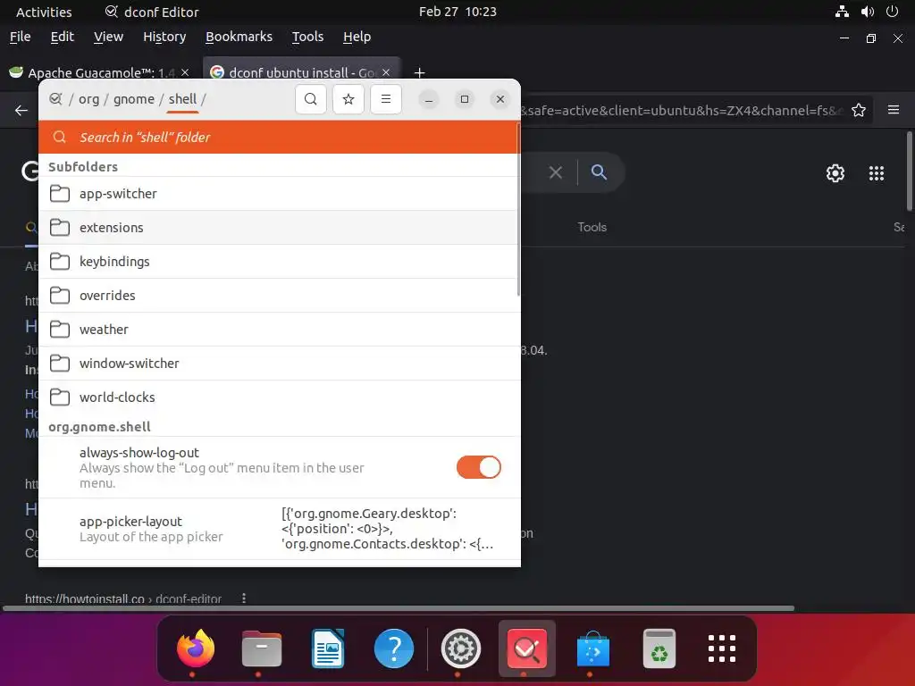Click the browser vertical scrollbar
The image size is (915, 686).
909,171
